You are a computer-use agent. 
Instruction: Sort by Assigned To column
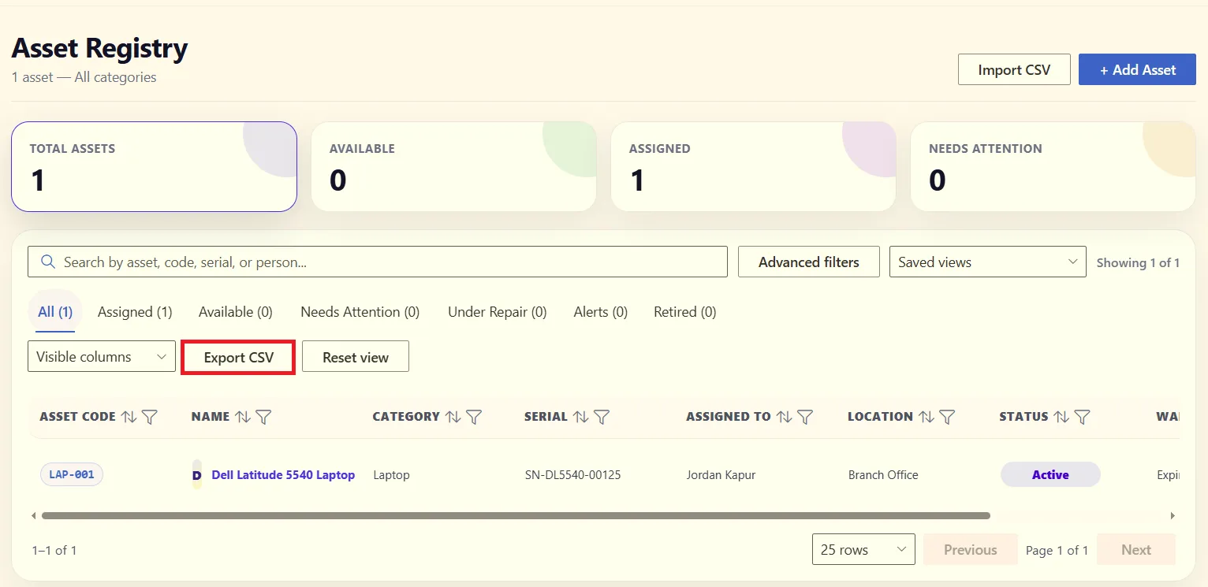784,417
